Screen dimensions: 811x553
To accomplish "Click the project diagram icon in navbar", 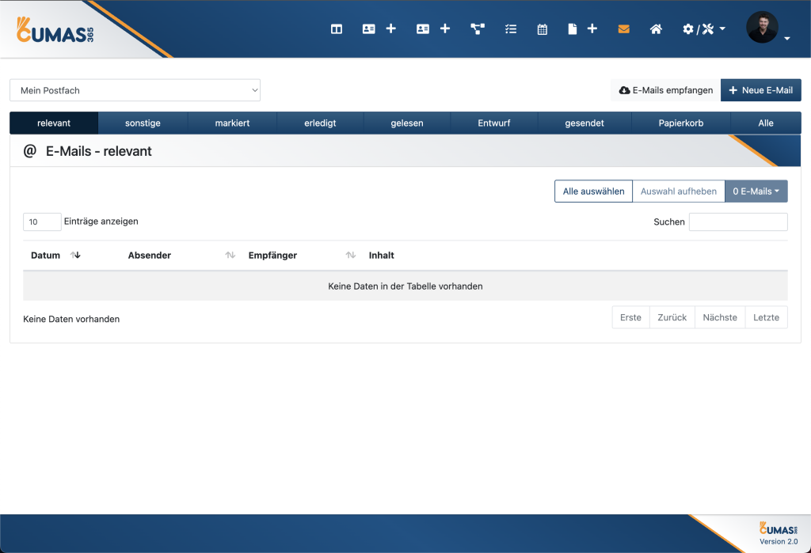I will 478,29.
